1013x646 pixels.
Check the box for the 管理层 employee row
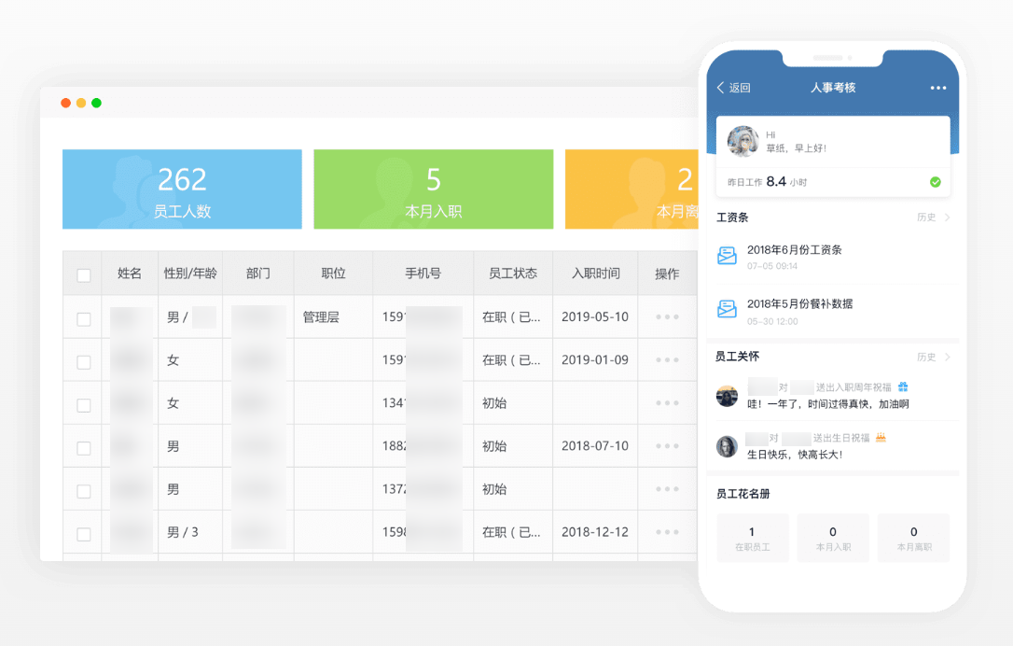[84, 318]
